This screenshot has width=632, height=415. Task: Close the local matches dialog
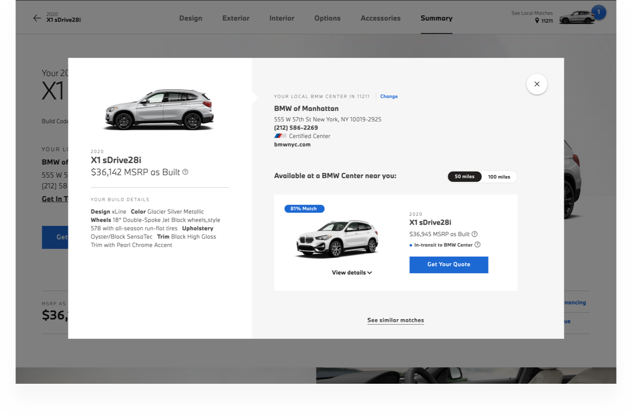[x=537, y=84]
